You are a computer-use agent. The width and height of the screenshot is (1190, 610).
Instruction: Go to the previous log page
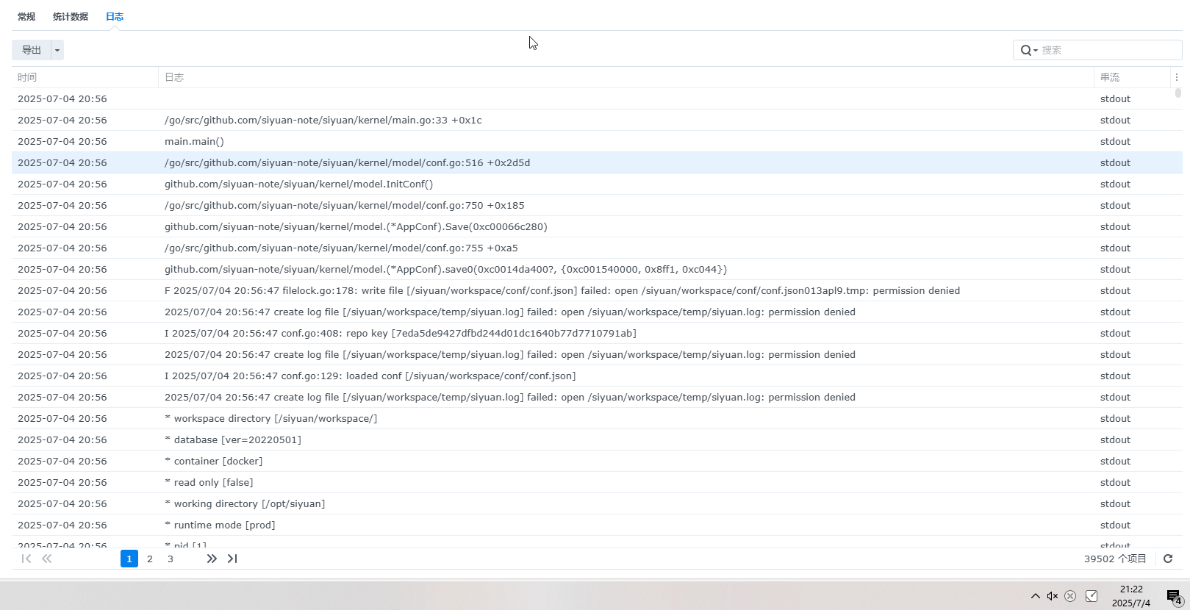point(47,559)
